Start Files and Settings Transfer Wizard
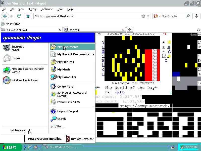The width and height of the screenshot is (201, 151). (24, 70)
